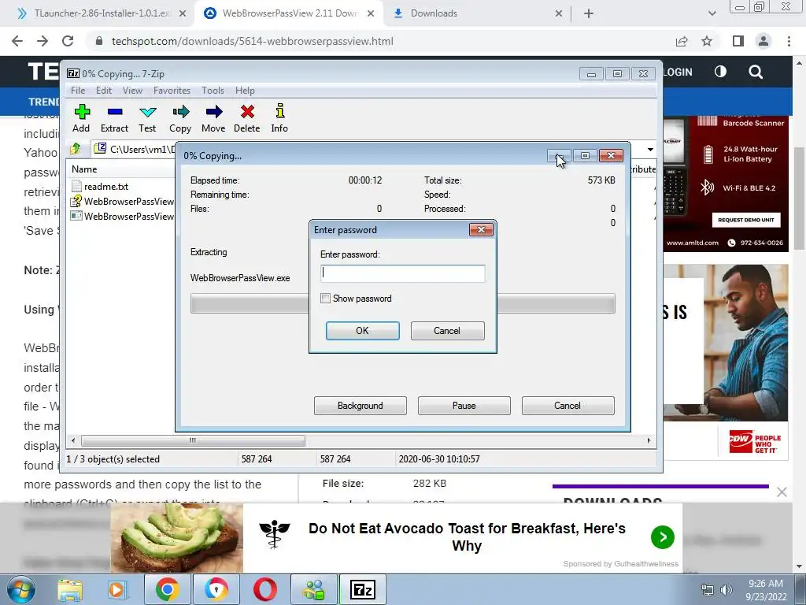
Task: Close the bottom ad banner with X
Action: 782,492
